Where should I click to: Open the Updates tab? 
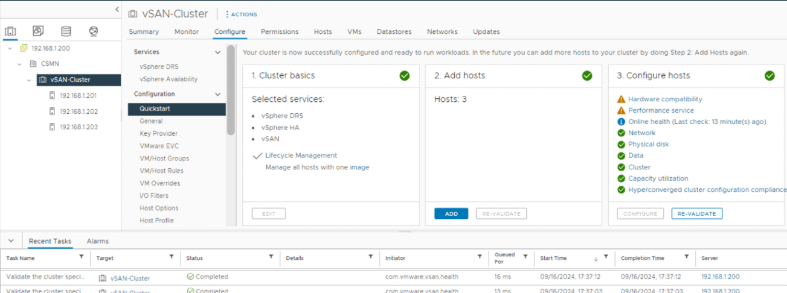pyautogui.click(x=486, y=32)
